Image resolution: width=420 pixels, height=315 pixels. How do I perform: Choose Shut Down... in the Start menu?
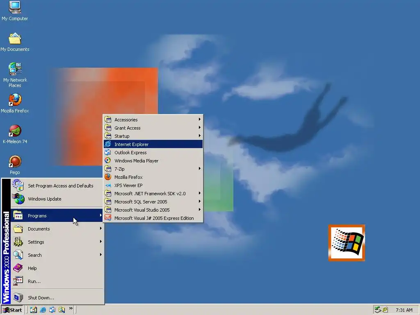pyautogui.click(x=57, y=298)
